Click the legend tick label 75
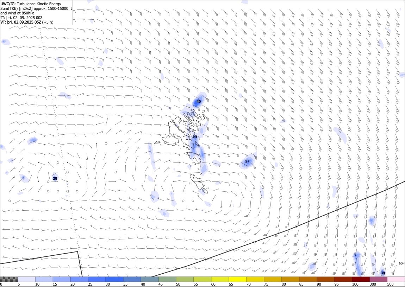 266,284
